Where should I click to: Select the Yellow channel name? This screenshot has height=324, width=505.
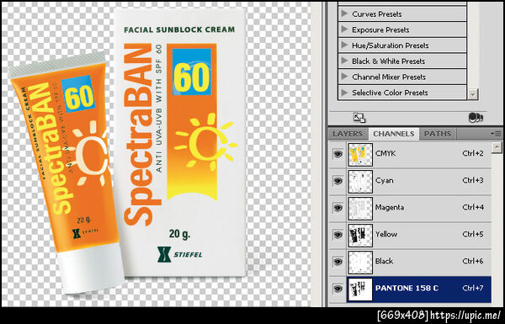click(x=386, y=235)
